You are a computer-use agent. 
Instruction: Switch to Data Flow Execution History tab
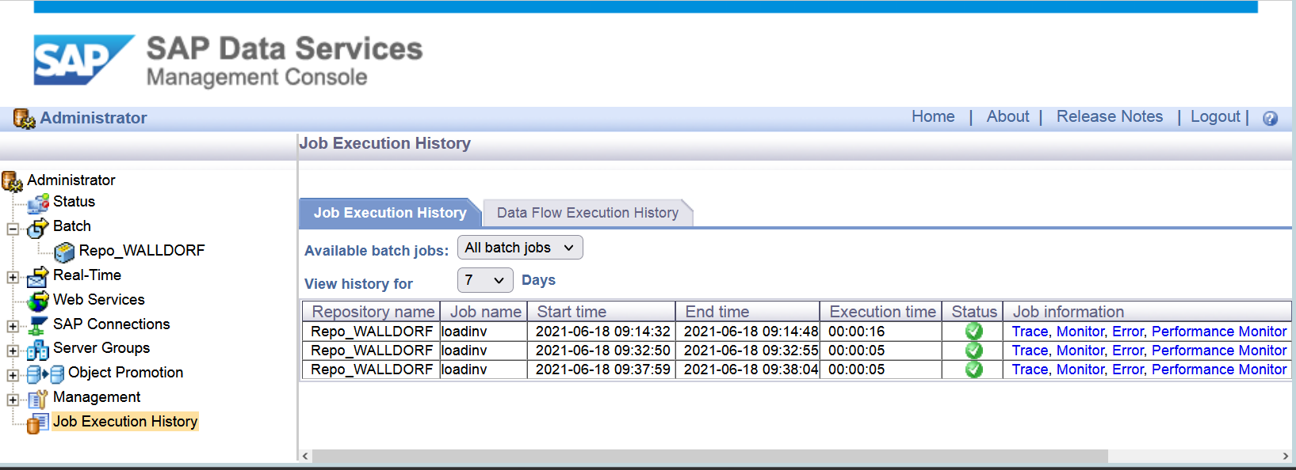tap(587, 213)
